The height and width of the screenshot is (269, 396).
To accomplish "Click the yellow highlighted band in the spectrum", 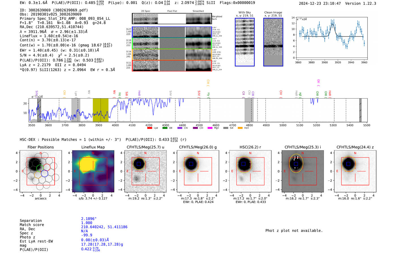I will (x=100, y=110).
